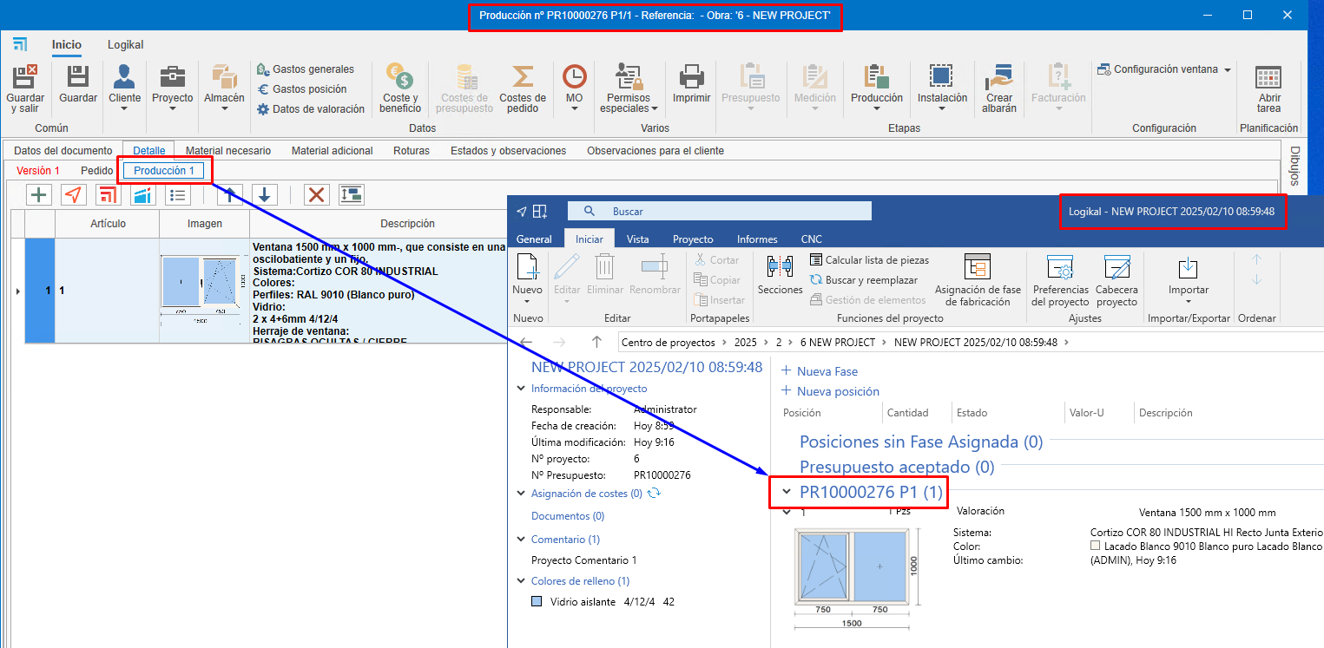Viewport: 1324px width, 648px height.
Task: Click the Guardar floppy disk icon
Action: coord(78,76)
